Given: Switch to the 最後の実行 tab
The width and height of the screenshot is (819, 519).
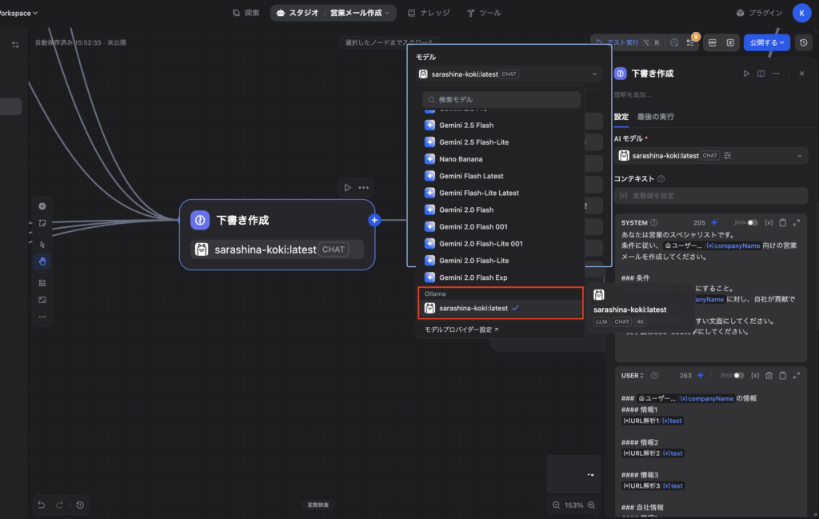Looking at the screenshot, I should (x=655, y=117).
